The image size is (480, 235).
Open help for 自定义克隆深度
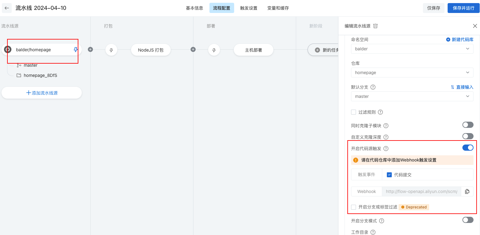(386, 137)
